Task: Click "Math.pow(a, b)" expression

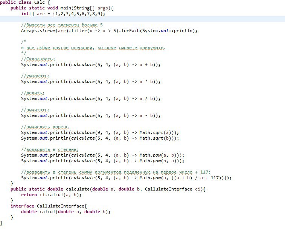Action: click(x=158, y=155)
